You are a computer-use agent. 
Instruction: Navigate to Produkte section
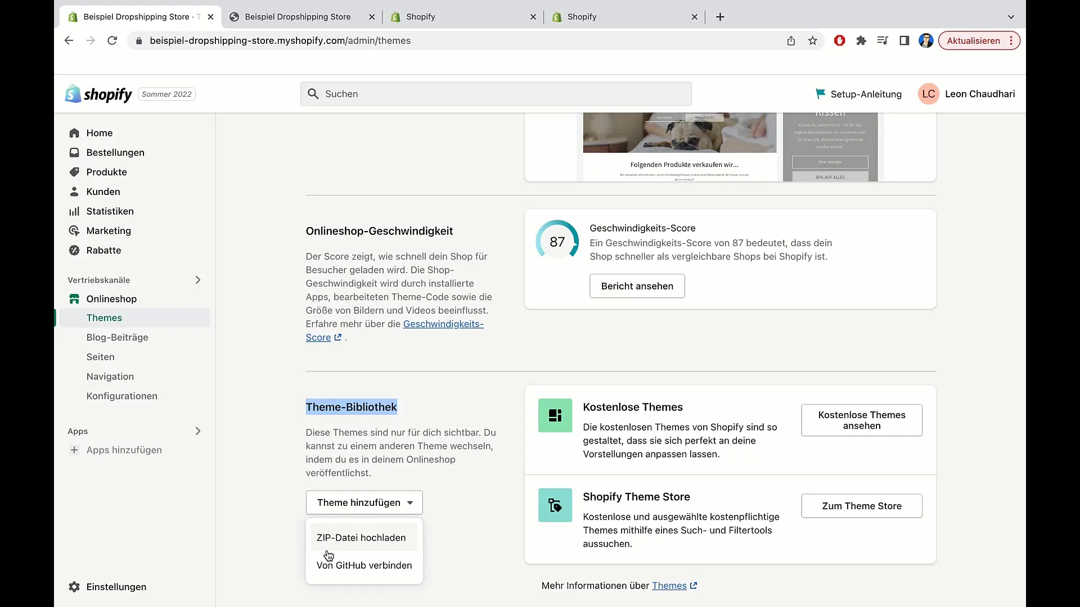(106, 171)
